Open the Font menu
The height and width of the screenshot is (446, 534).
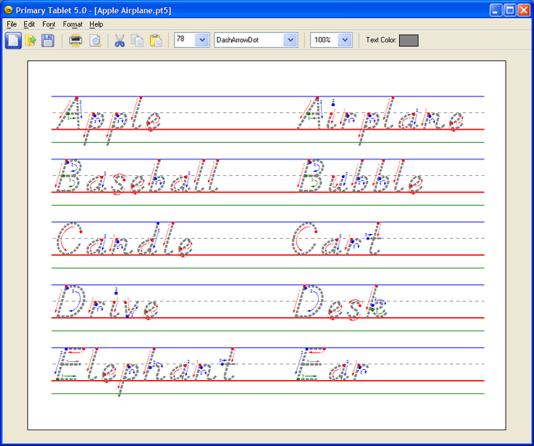[49, 24]
